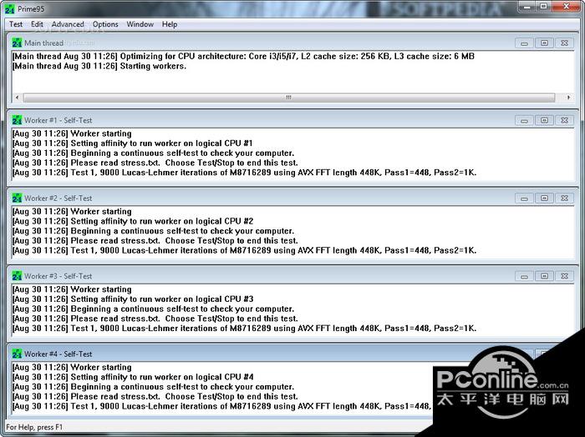Open the Advanced menu
The image size is (585, 437).
coord(68,24)
